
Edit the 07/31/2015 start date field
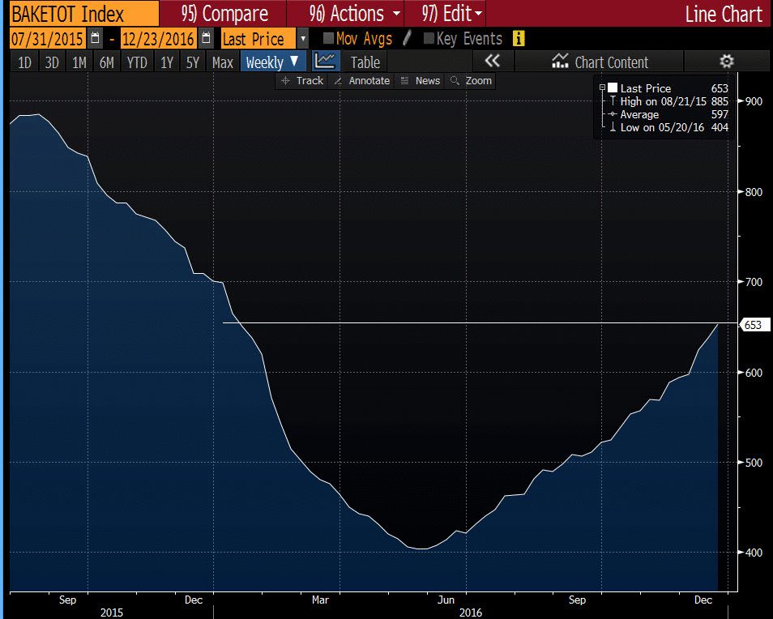pos(47,38)
